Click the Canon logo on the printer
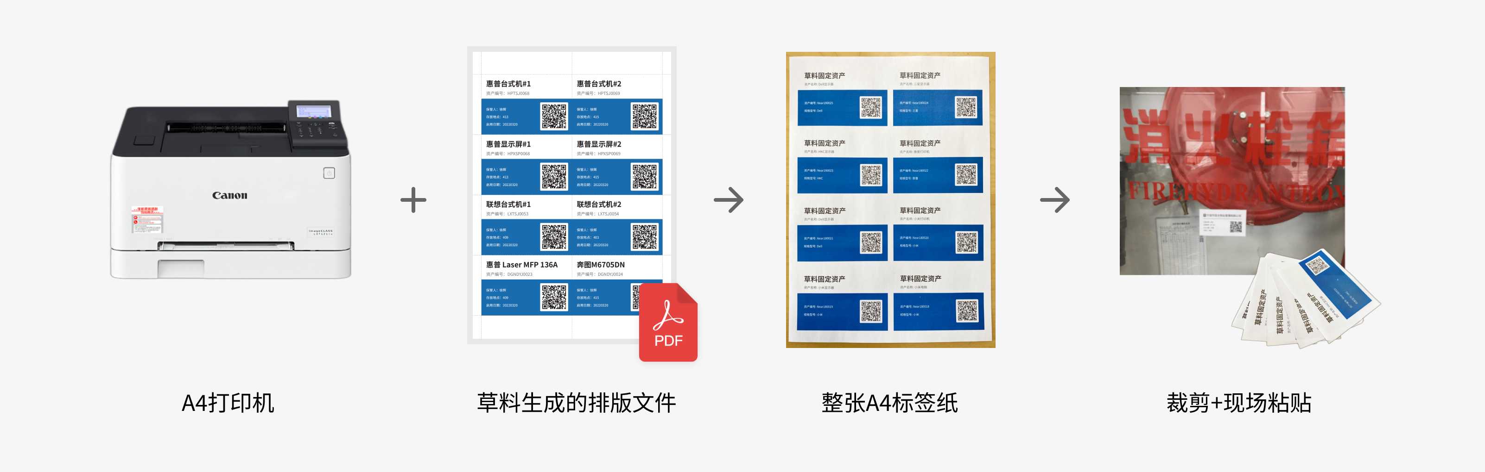The height and width of the screenshot is (472, 1485). (x=229, y=195)
